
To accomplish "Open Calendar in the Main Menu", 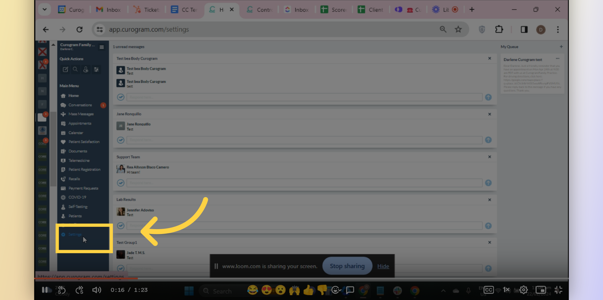I will (x=76, y=133).
